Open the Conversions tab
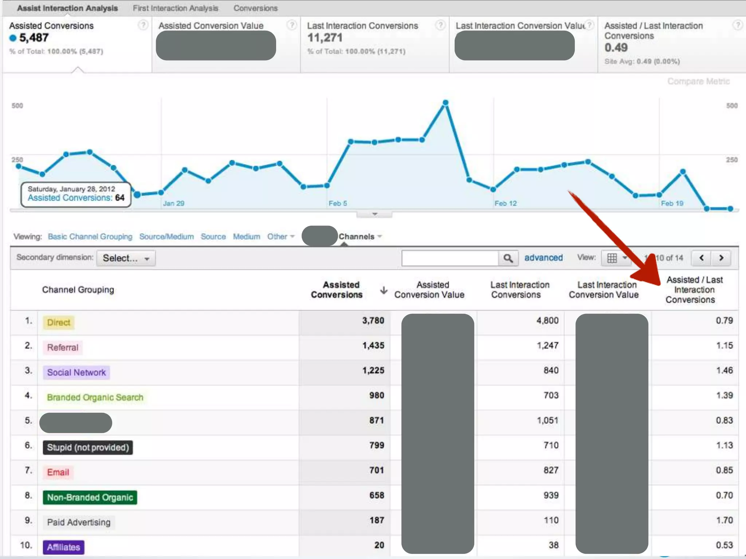 pos(255,8)
